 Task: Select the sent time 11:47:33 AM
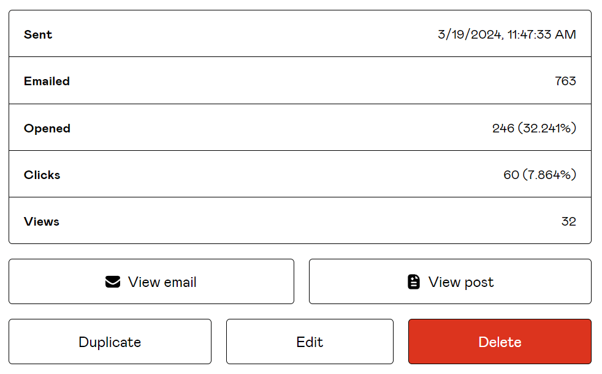[542, 34]
